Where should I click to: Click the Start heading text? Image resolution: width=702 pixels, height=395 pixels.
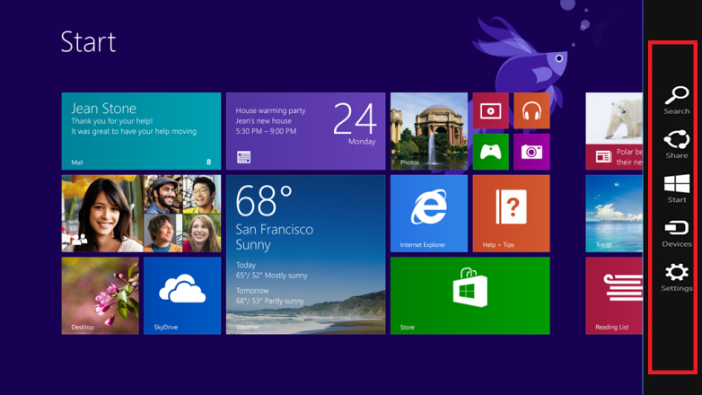88,42
